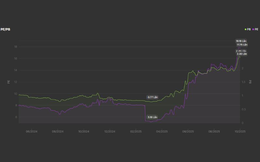Select the 12/2024 x-axis tick
The width and height of the screenshot is (260, 162).
tap(110, 132)
